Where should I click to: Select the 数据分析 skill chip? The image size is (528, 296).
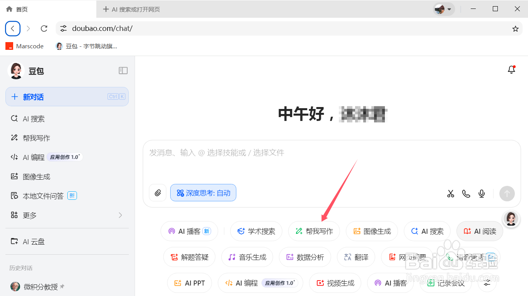tap(305, 257)
